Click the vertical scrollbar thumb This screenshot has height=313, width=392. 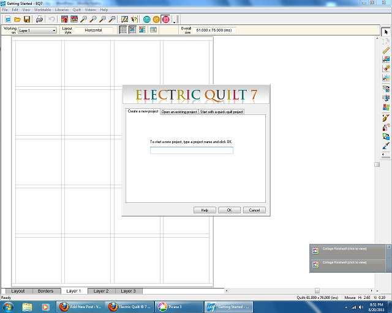(x=377, y=164)
